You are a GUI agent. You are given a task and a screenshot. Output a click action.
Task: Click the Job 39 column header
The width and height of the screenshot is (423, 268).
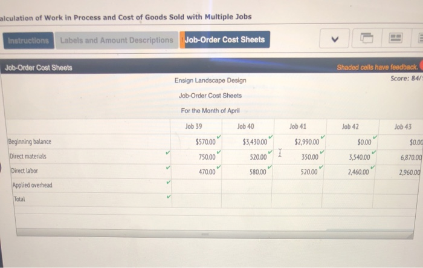(x=194, y=126)
